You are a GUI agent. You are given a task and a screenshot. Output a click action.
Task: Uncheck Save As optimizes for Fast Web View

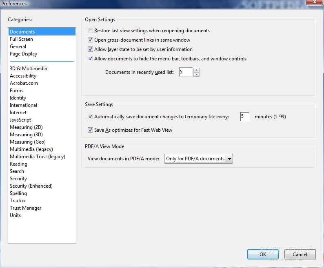click(x=90, y=130)
